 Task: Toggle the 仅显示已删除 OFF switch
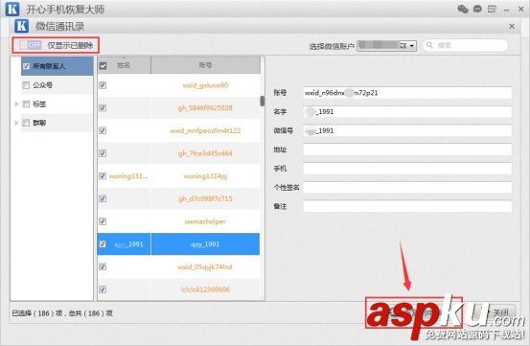(30, 45)
